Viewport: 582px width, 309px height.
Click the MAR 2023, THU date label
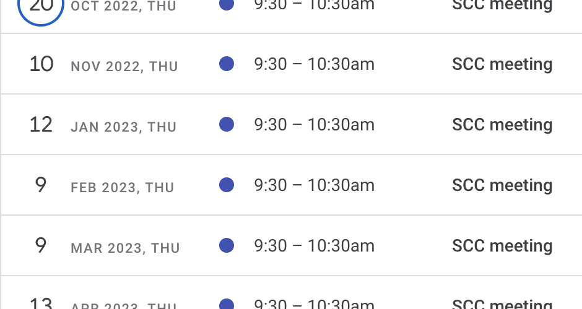coord(126,248)
